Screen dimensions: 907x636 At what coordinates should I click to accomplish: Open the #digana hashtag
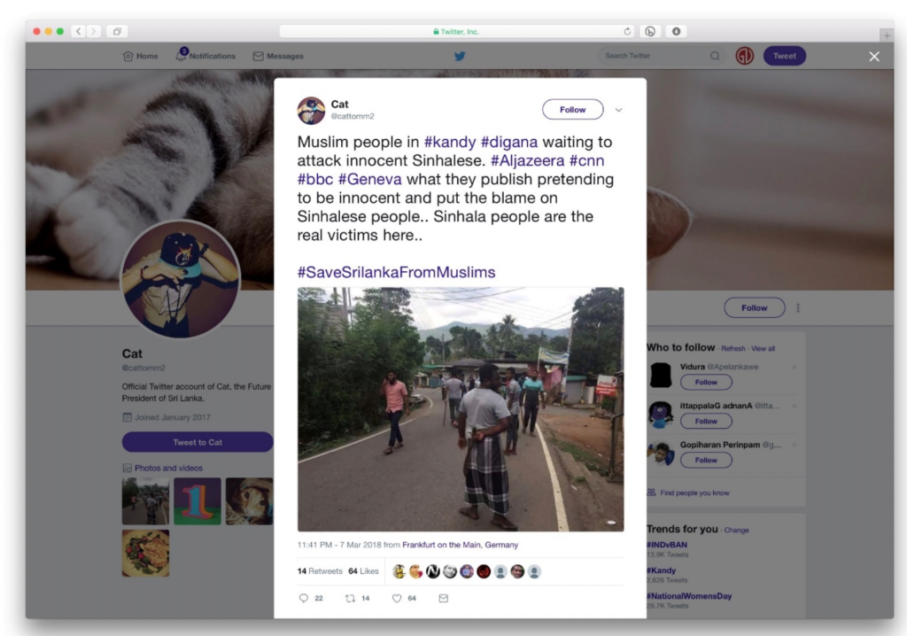pyautogui.click(x=509, y=142)
